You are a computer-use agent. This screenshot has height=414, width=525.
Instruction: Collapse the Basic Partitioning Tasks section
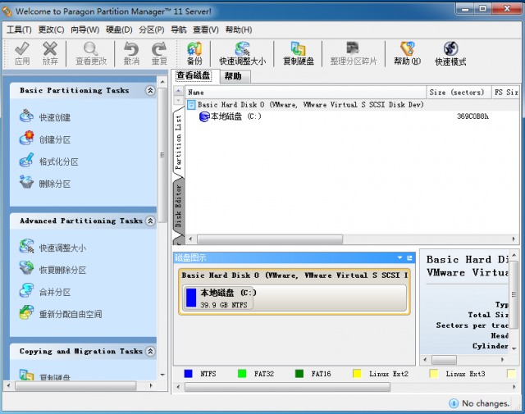(x=150, y=90)
